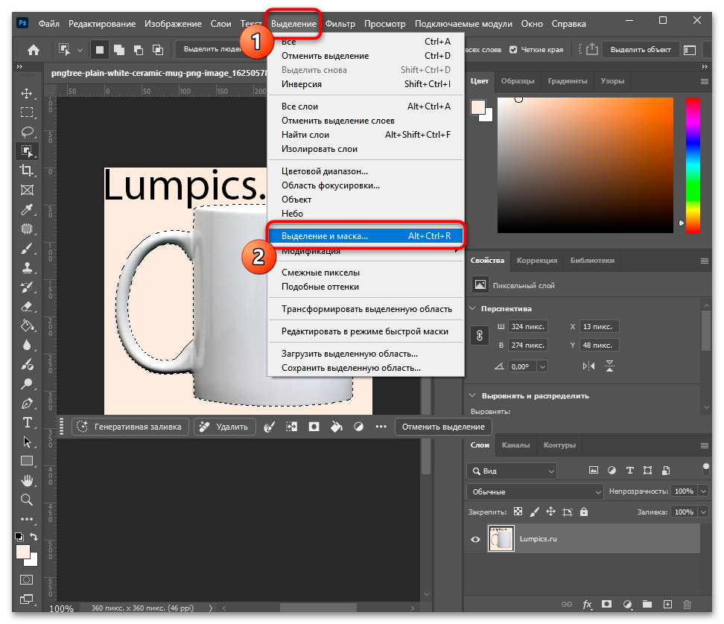Hide the Lumpics.ru layer with the eye icon

pos(475,539)
